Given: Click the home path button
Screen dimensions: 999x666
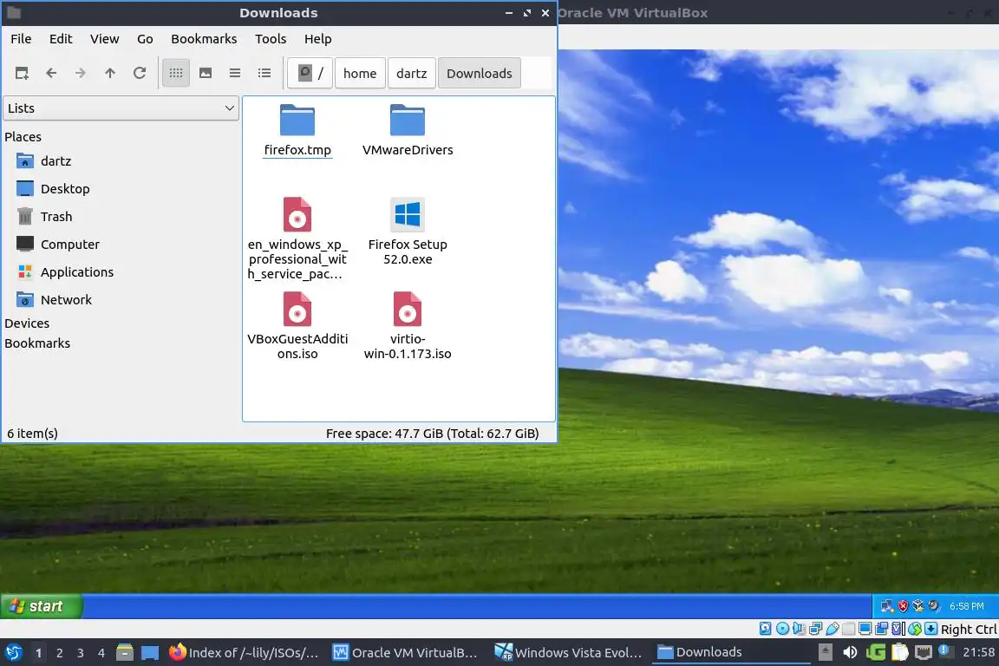Looking at the screenshot, I should click(360, 74).
